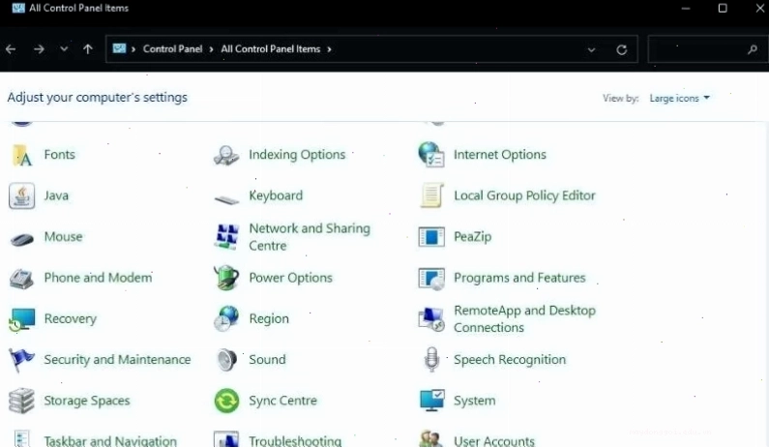Click the User Accounts people icon
769x448 pixels.
pos(431,438)
